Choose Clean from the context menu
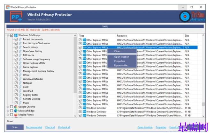The image size is (214, 137). click(x=122, y=51)
